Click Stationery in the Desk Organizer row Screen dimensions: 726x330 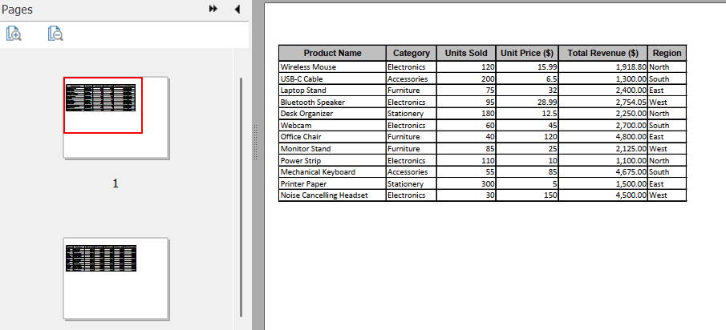406,114
